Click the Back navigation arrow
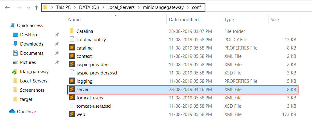312x120 pixels. point(7,8)
